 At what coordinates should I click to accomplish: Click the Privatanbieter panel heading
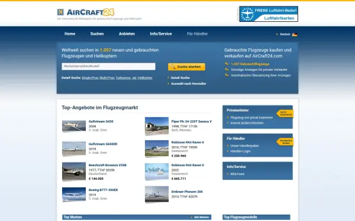(x=238, y=110)
